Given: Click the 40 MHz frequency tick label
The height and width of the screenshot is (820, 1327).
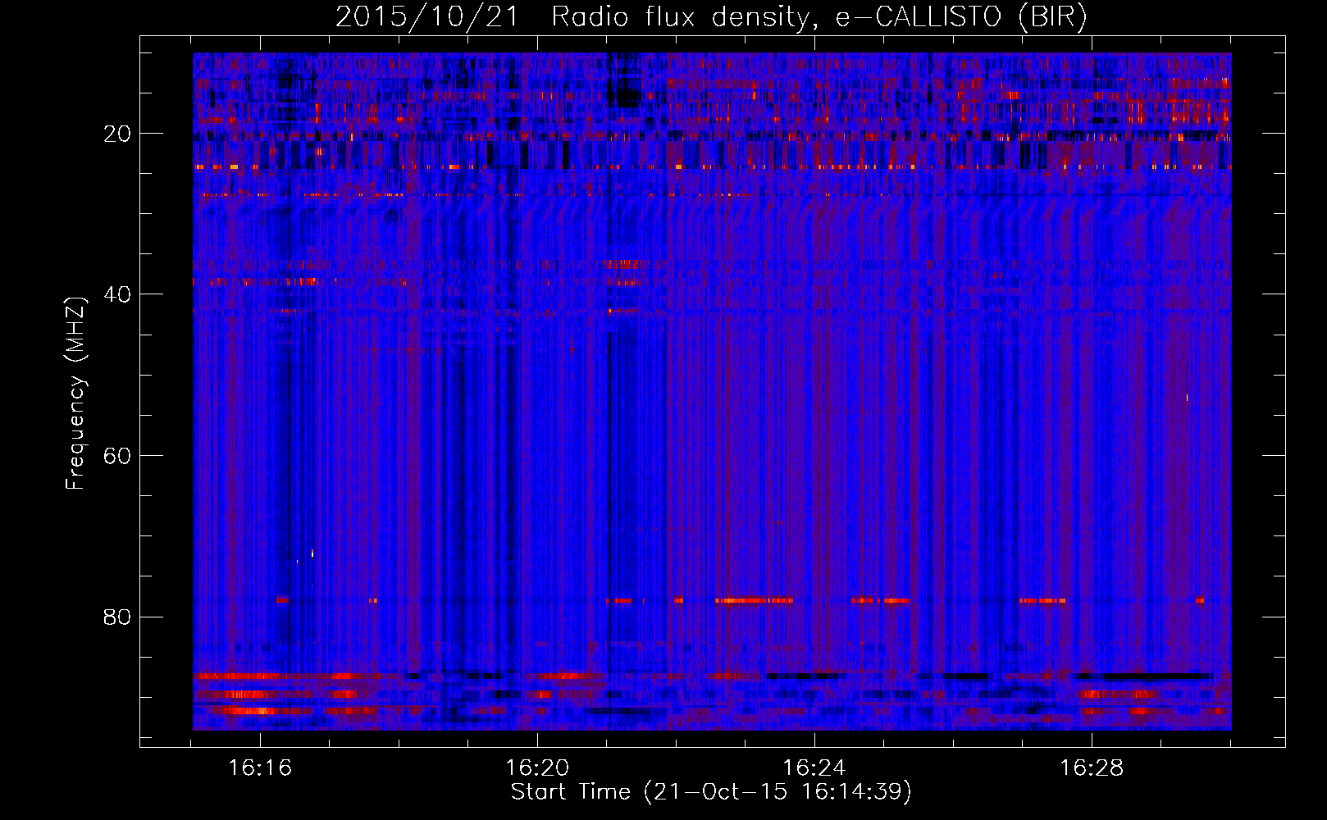Looking at the screenshot, I should point(118,294).
